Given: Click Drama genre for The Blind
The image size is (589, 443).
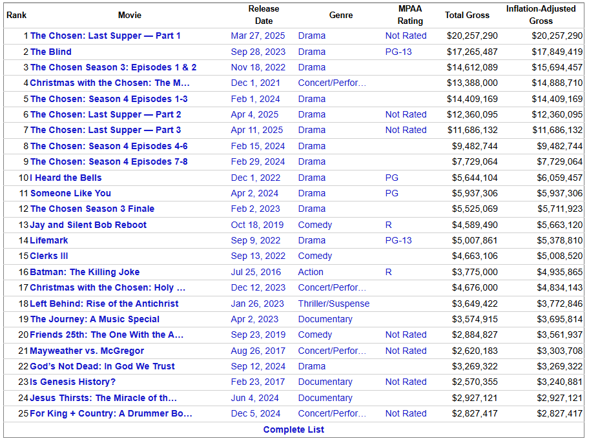Looking at the screenshot, I should click(x=311, y=52).
